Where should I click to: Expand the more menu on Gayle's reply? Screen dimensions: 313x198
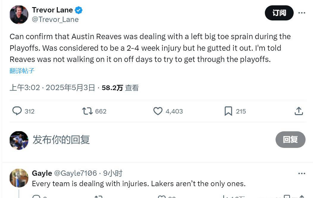point(302,173)
